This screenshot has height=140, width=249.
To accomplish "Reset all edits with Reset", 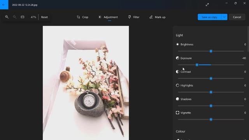I will (44, 17).
